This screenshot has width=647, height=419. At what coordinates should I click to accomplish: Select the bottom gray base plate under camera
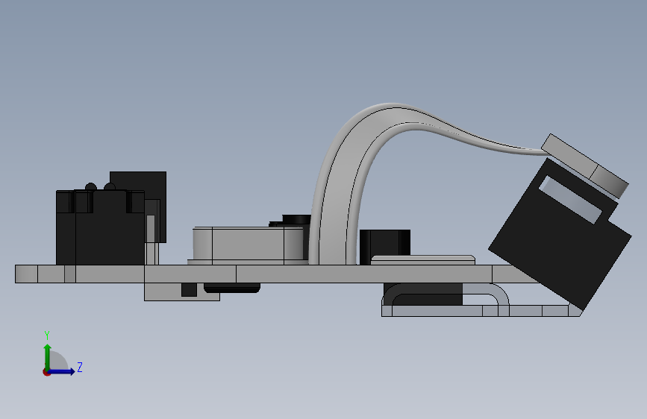481,311
